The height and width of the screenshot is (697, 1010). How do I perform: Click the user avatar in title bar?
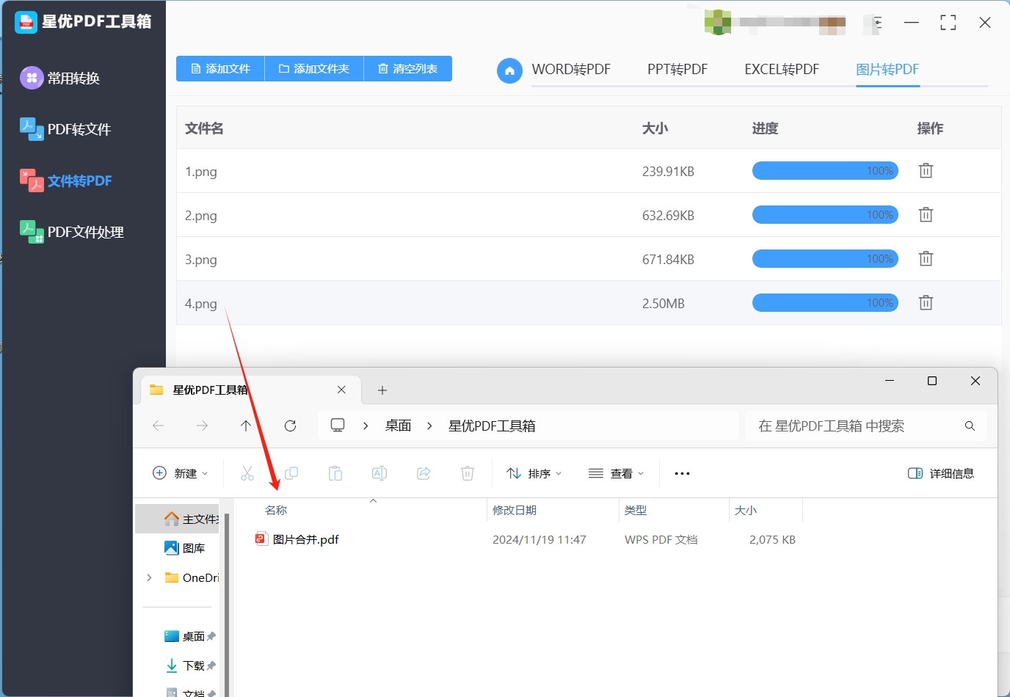tap(717, 22)
